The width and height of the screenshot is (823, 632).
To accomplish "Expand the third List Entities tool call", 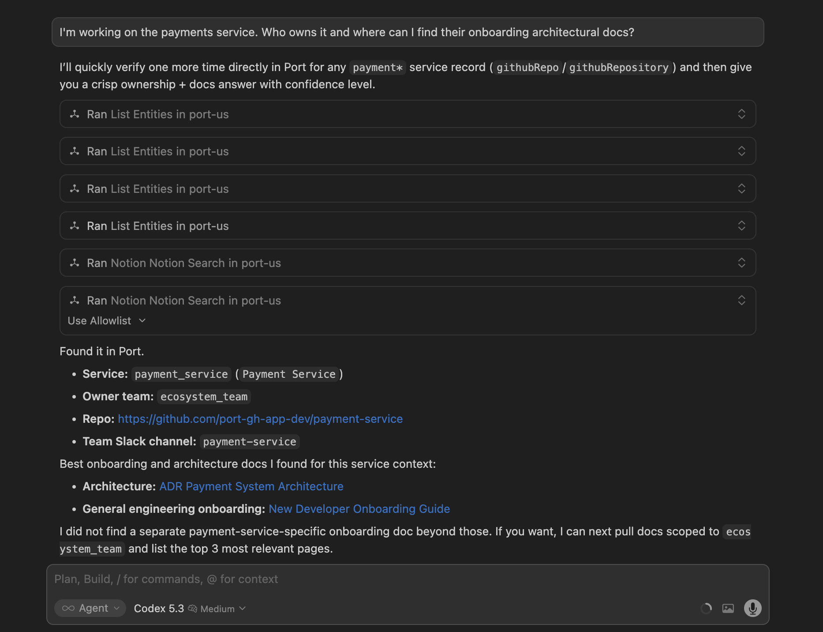I will (741, 189).
